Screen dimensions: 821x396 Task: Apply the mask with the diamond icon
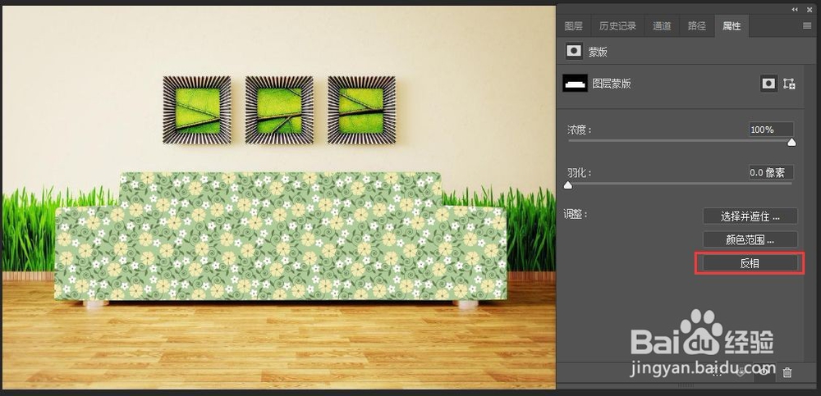pos(741,372)
